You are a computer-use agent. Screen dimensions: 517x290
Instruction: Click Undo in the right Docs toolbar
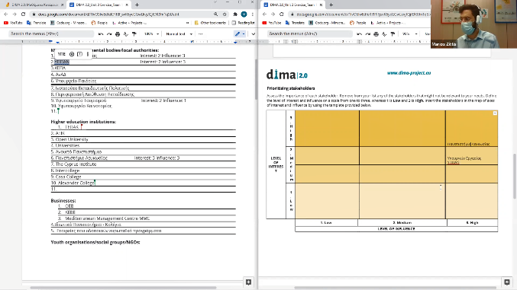(359, 33)
